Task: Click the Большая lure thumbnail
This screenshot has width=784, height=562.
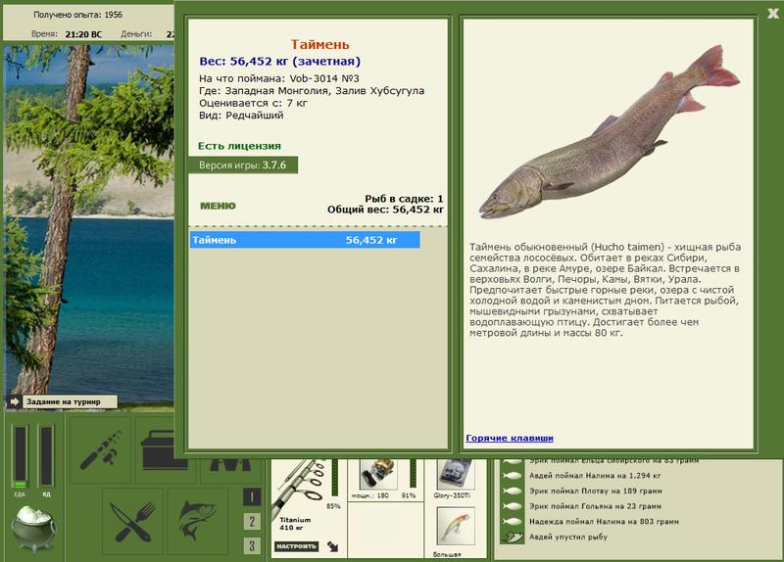Action: (455, 527)
